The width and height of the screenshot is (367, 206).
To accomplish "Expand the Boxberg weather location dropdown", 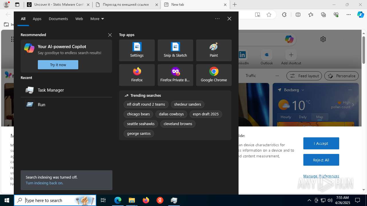I will click(302, 90).
